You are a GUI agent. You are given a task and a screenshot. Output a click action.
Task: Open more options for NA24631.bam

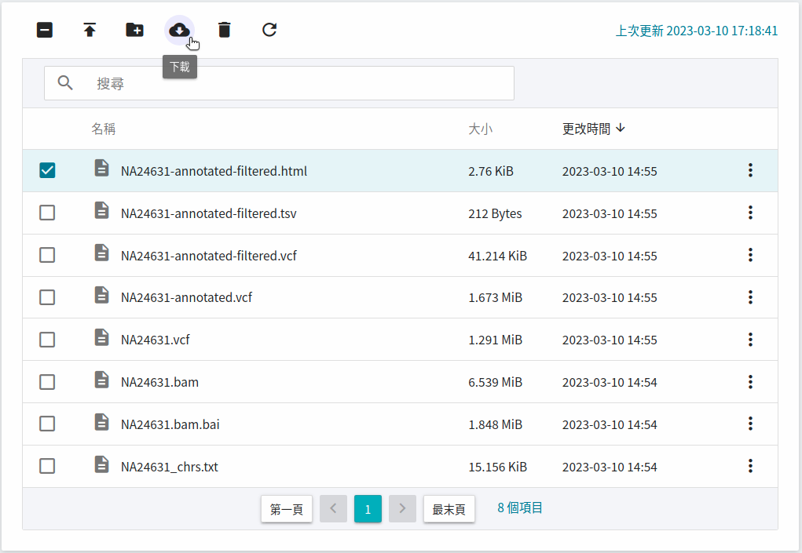click(750, 382)
